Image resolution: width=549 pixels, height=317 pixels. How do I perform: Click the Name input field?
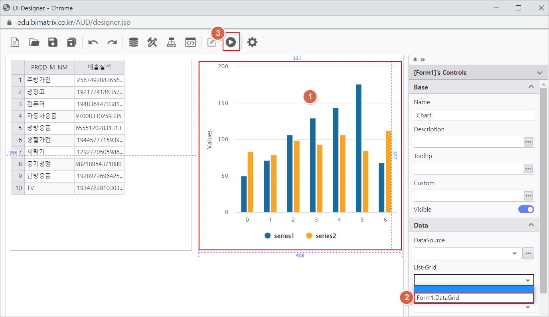pos(474,115)
